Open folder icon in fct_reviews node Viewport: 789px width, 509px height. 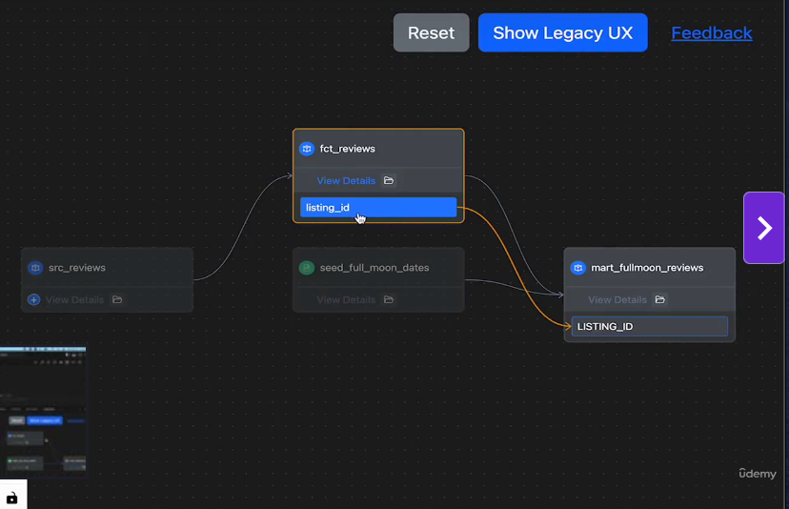389,180
